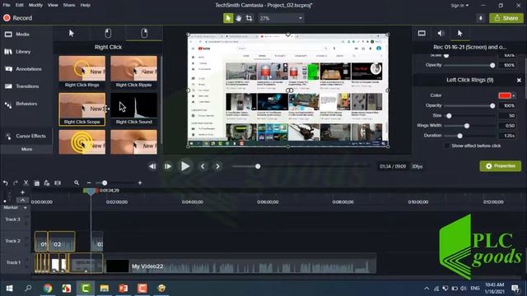Select the Right Click Scope effect
The image size is (527, 296).
tap(82, 109)
